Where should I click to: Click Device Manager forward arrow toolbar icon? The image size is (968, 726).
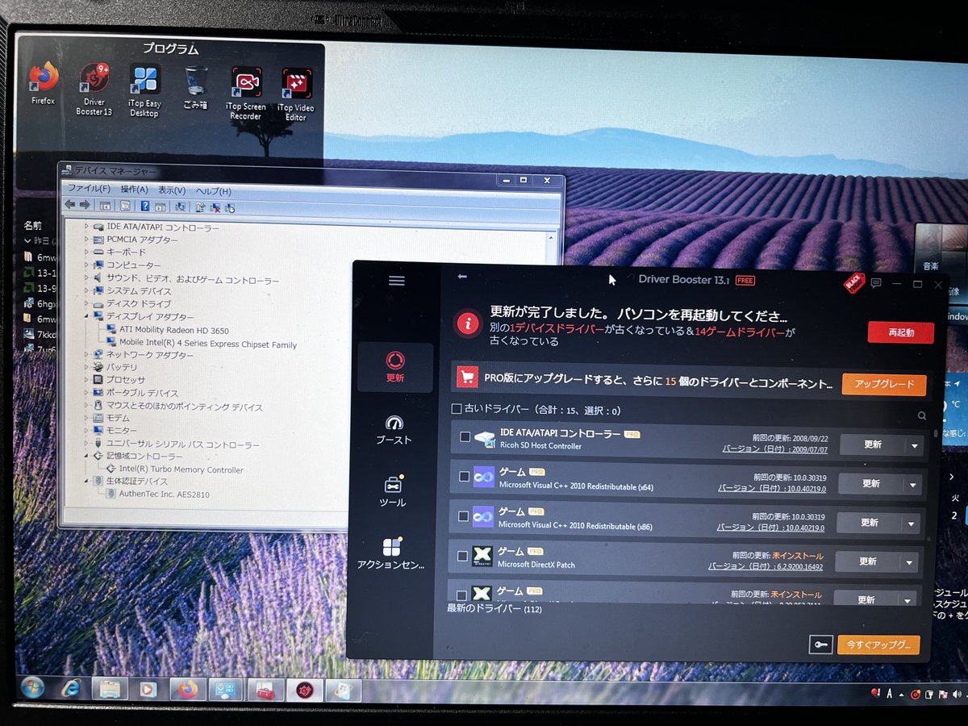(85, 205)
